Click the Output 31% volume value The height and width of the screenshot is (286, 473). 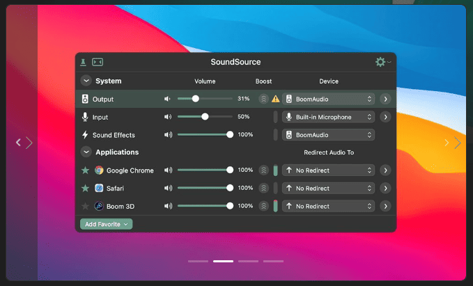pos(243,99)
